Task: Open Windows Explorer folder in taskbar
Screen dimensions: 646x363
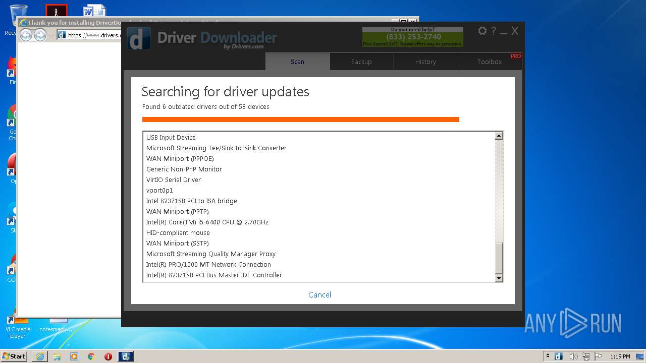Action: [x=57, y=356]
